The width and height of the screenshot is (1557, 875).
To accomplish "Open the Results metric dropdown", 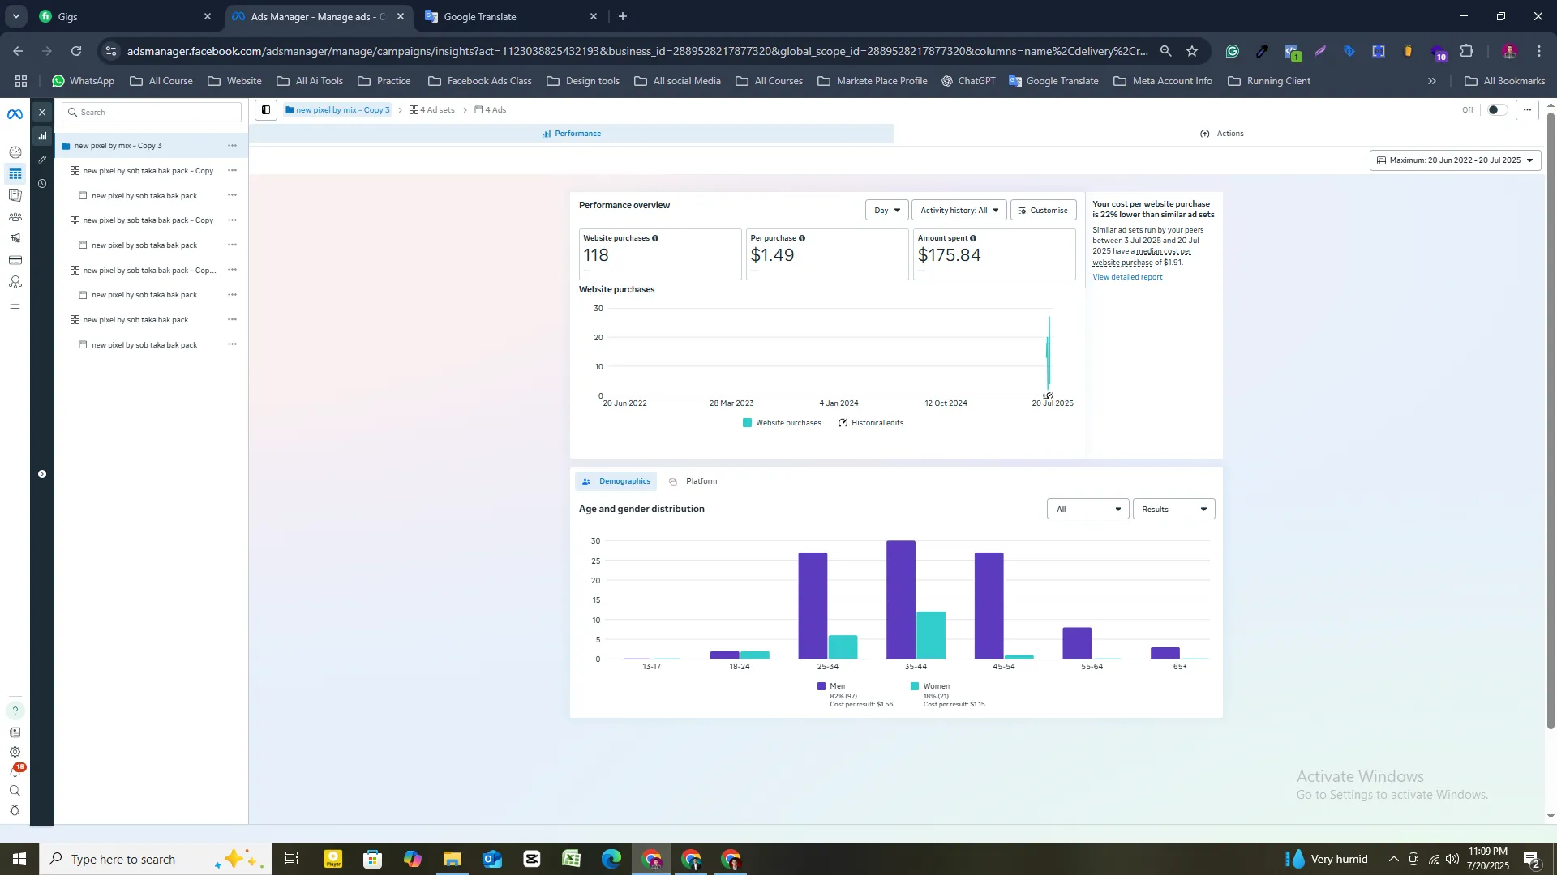I will tap(1173, 510).
